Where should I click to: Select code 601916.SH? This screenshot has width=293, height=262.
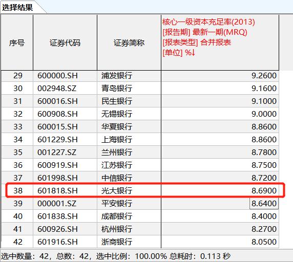(x=57, y=242)
